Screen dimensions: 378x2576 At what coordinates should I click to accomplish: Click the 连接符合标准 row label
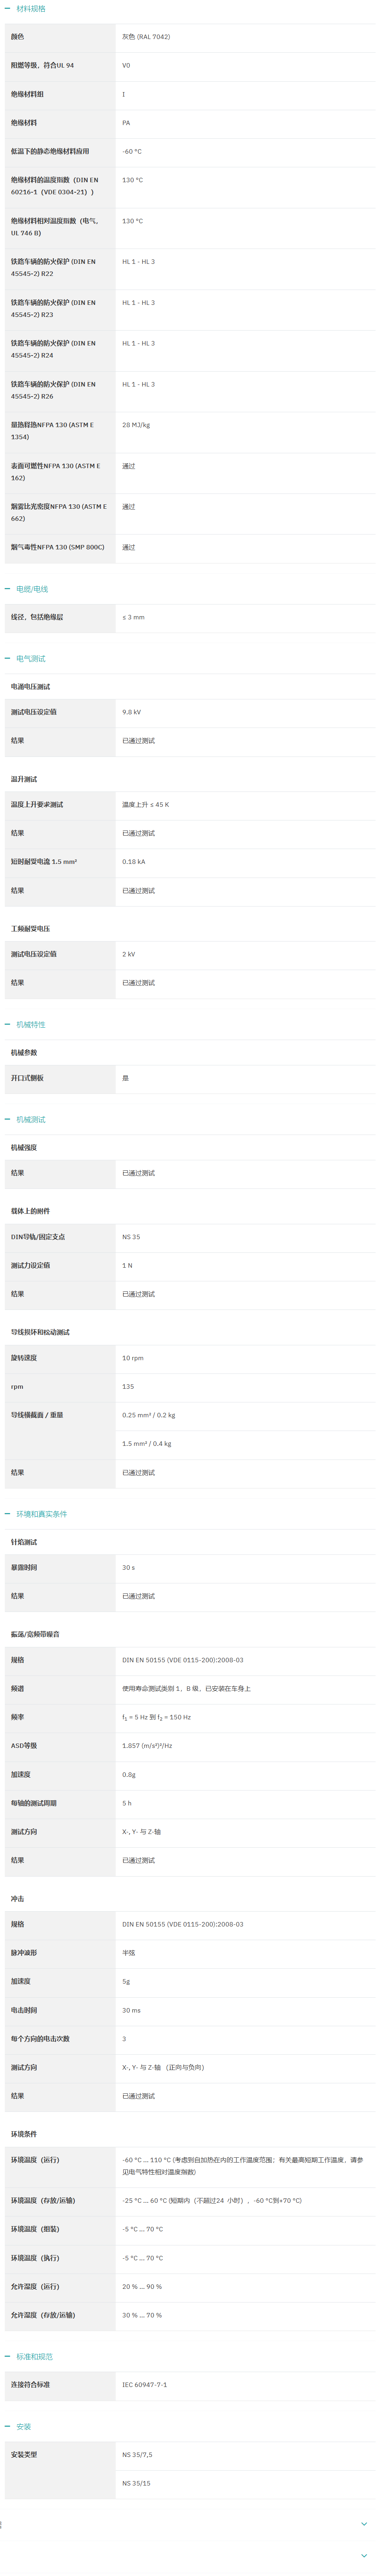[x=31, y=2385]
